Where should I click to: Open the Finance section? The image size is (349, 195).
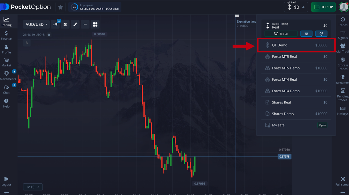(x=6, y=35)
